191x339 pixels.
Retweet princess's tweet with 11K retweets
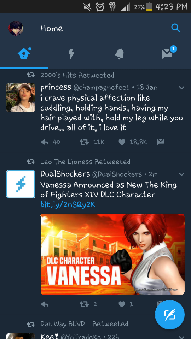pos(84,142)
